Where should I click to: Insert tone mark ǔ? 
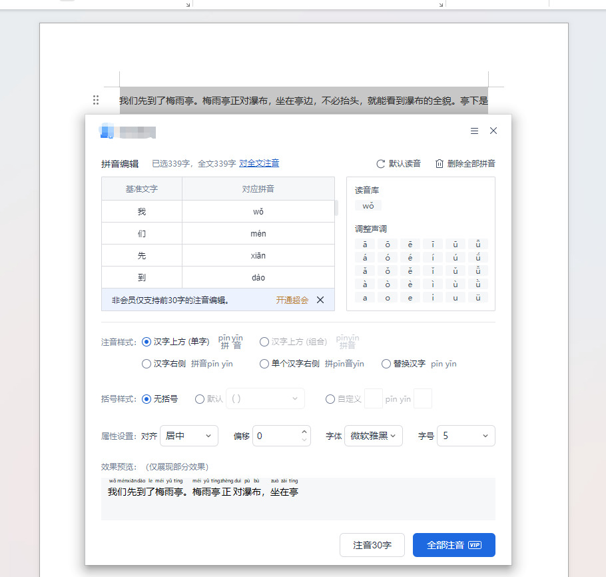point(455,271)
